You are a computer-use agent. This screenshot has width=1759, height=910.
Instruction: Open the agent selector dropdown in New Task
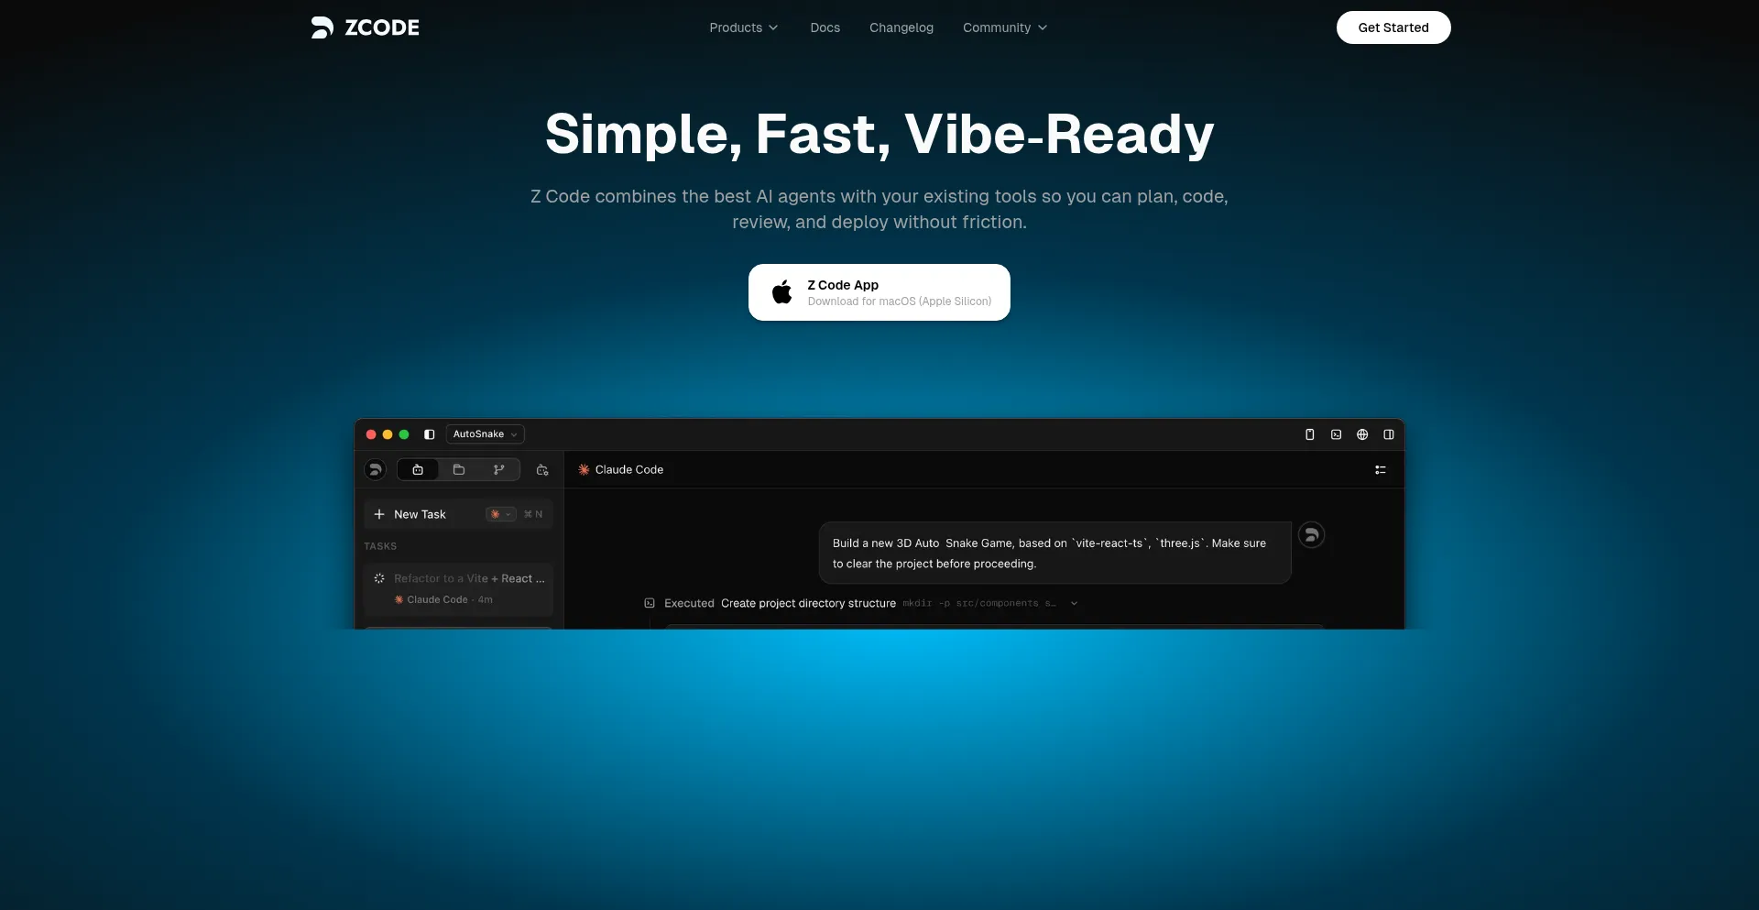tap(501, 514)
